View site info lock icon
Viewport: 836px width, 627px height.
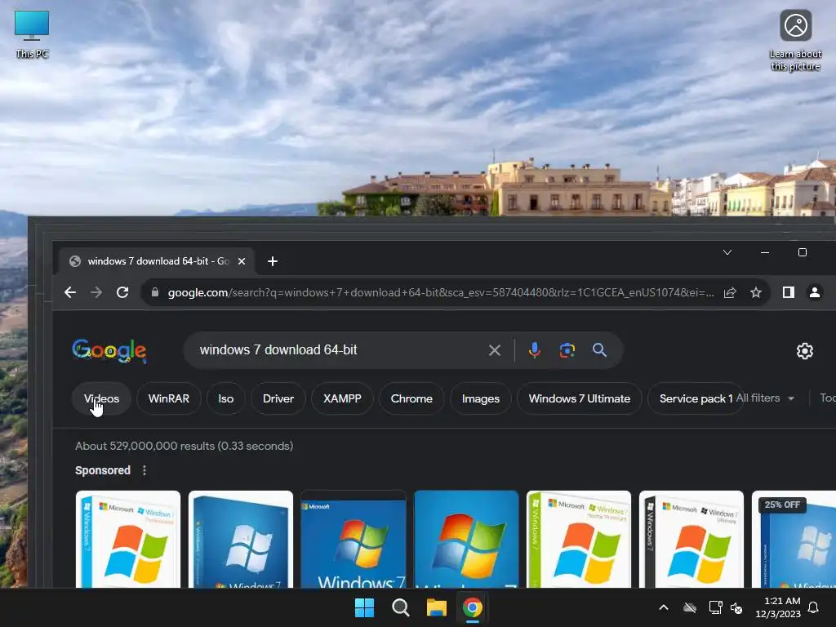tap(155, 292)
